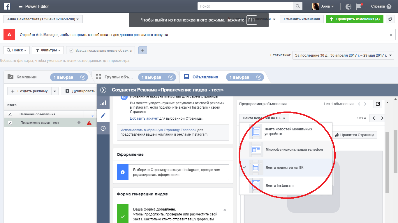Open the Анна account dropdown
Screen dimensions: 398x223
click(327, 6)
